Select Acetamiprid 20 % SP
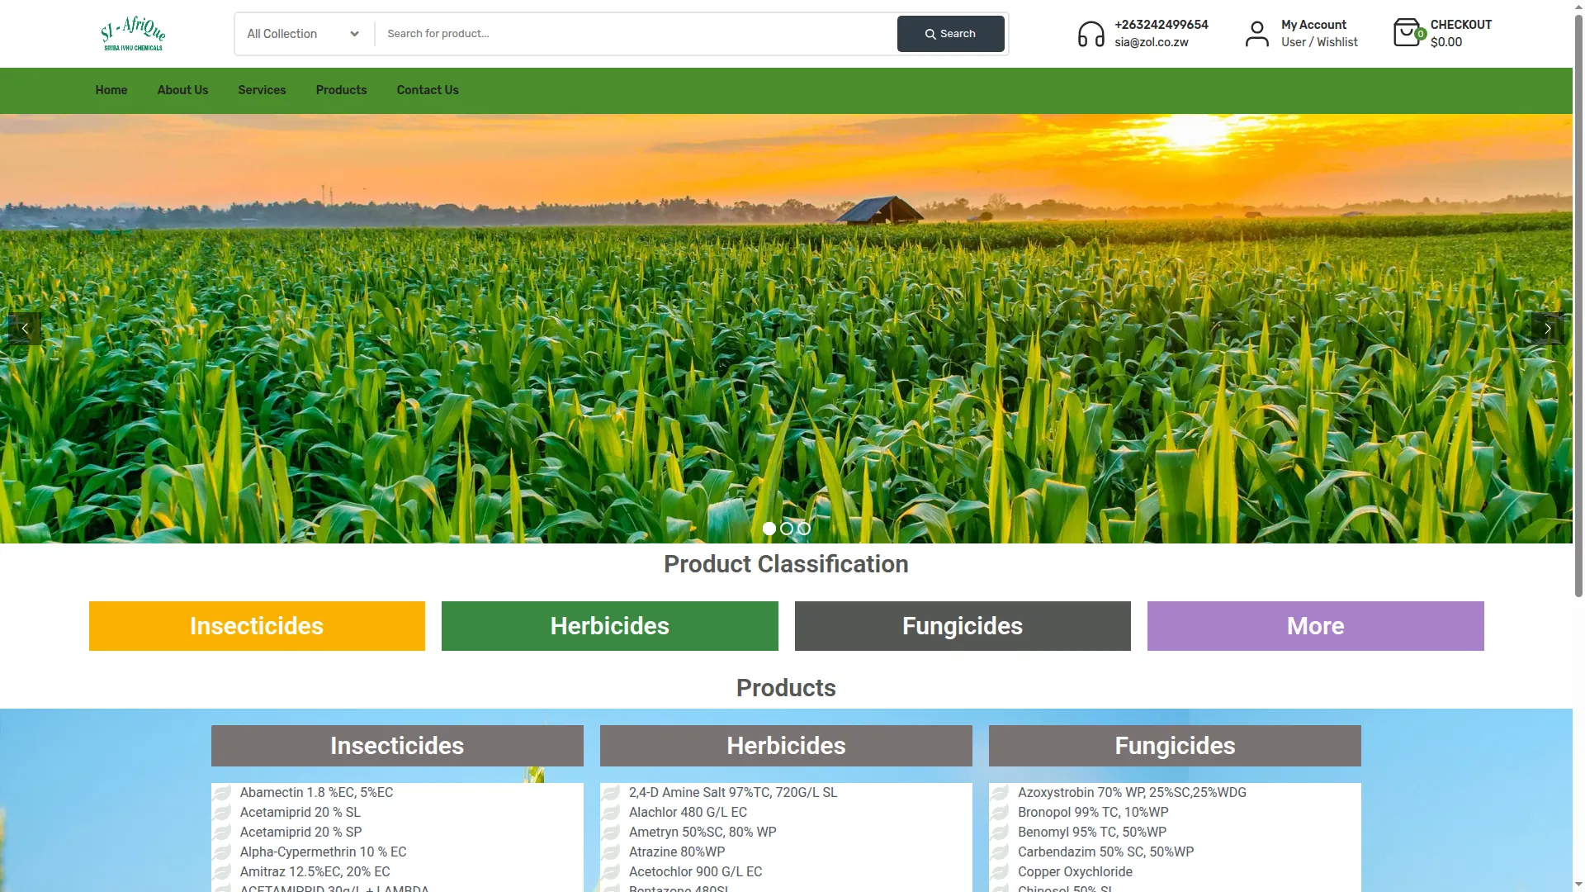The image size is (1585, 892). tap(300, 833)
